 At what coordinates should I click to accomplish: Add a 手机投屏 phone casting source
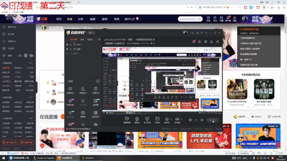(x=147, y=120)
